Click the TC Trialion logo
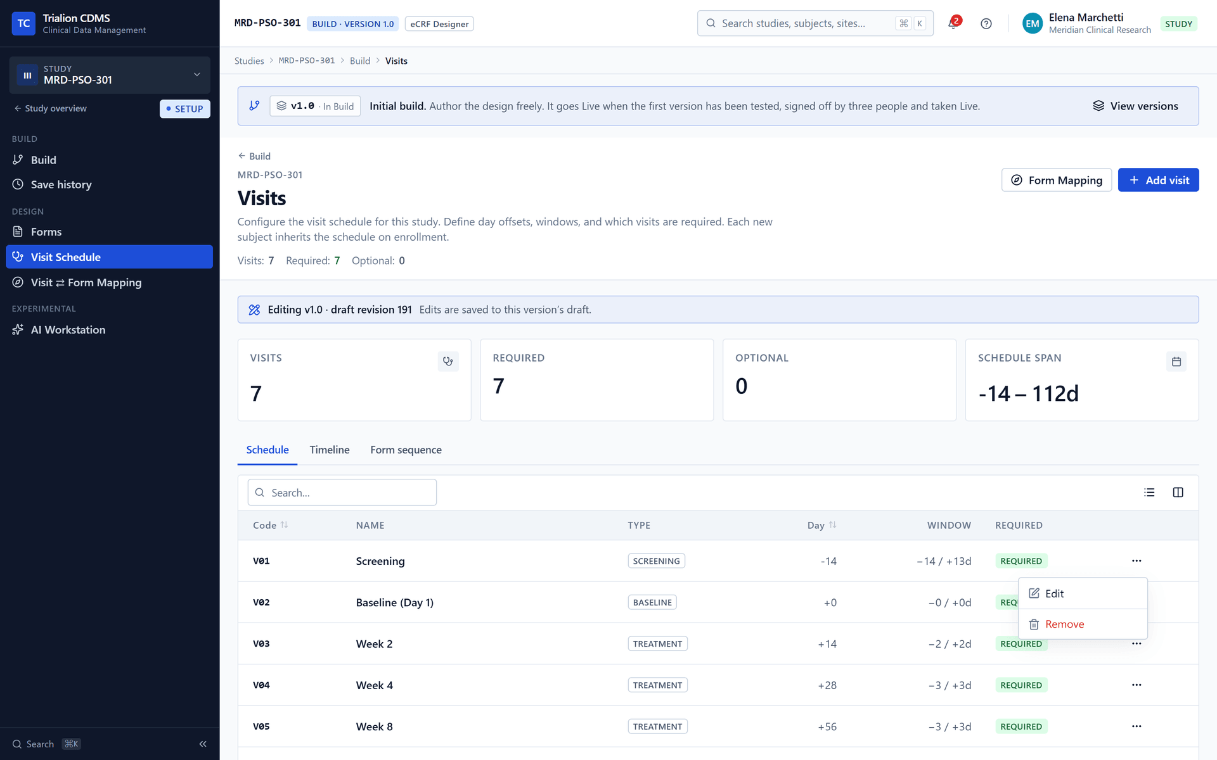The image size is (1217, 760). pos(23,23)
